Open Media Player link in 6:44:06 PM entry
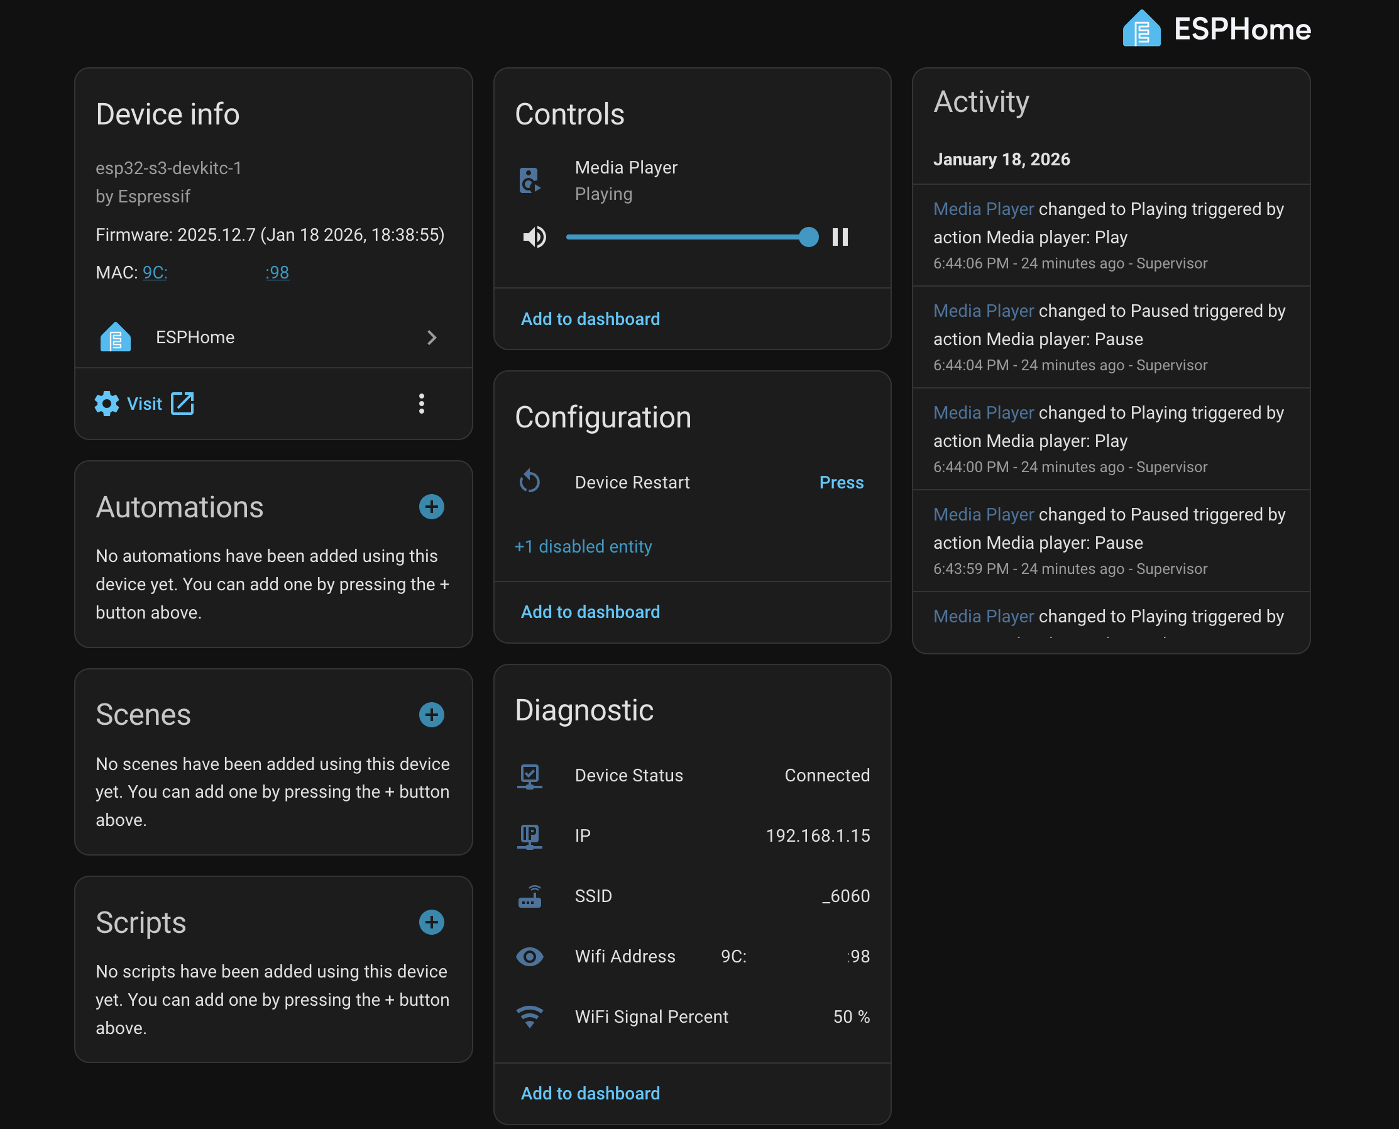This screenshot has height=1129, width=1399. click(984, 209)
